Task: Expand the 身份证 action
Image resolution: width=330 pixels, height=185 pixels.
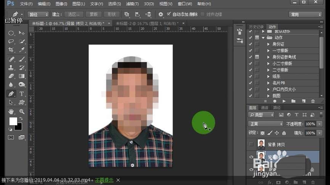Action: [x=268, y=44]
